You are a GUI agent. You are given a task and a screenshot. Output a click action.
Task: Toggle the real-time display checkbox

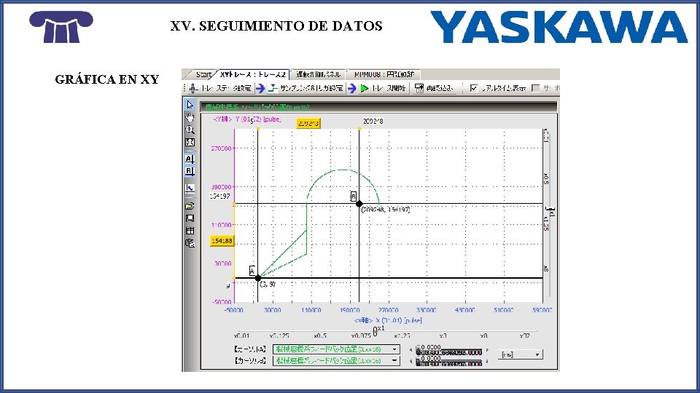[x=474, y=88]
